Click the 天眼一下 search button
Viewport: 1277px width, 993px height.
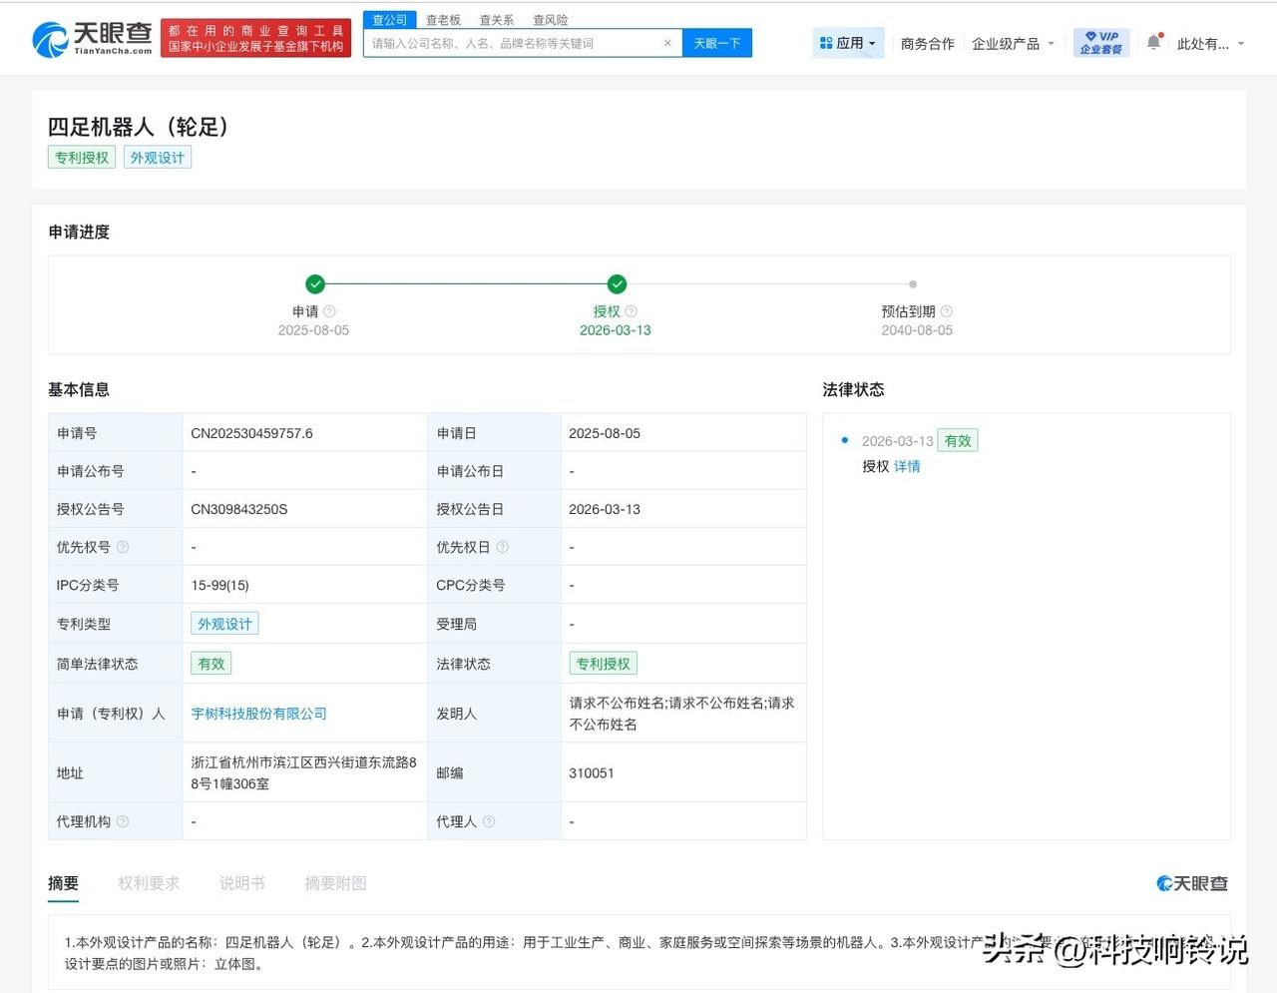point(716,43)
